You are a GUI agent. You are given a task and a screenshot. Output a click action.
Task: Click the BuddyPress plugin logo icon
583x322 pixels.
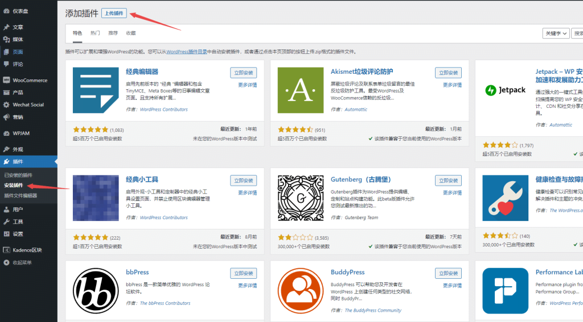click(x=301, y=291)
